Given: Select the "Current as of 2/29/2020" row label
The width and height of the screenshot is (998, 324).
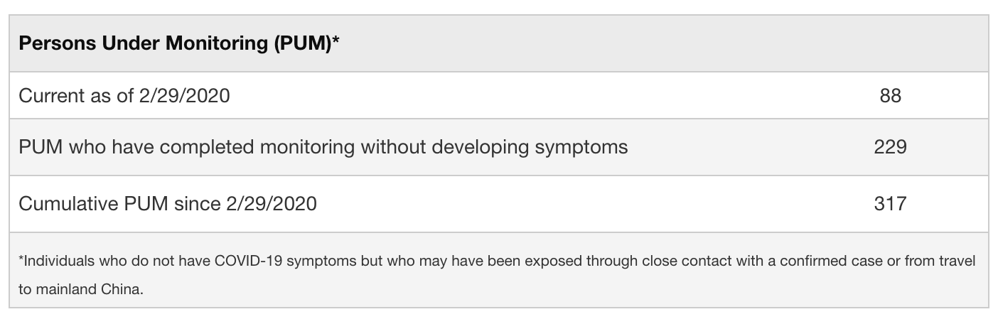Looking at the screenshot, I should [x=124, y=96].
